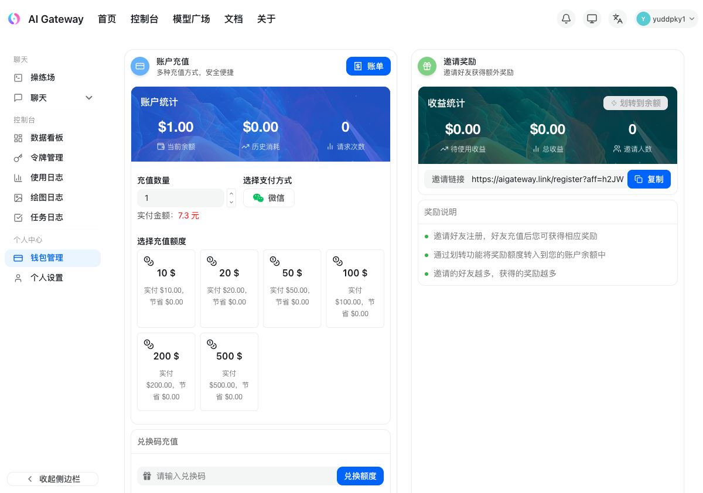Click the 邀请人数 people icon
This screenshot has width=703, height=493.
(617, 149)
